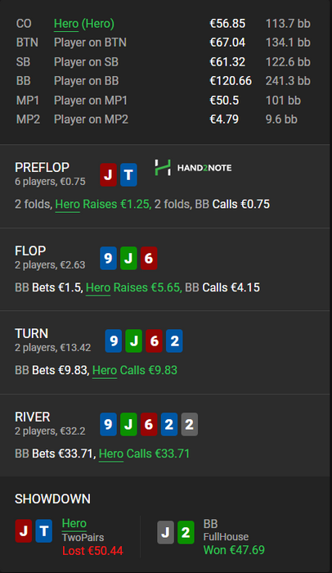
Task: Select the Player on MP2 row
Action: 164,120
